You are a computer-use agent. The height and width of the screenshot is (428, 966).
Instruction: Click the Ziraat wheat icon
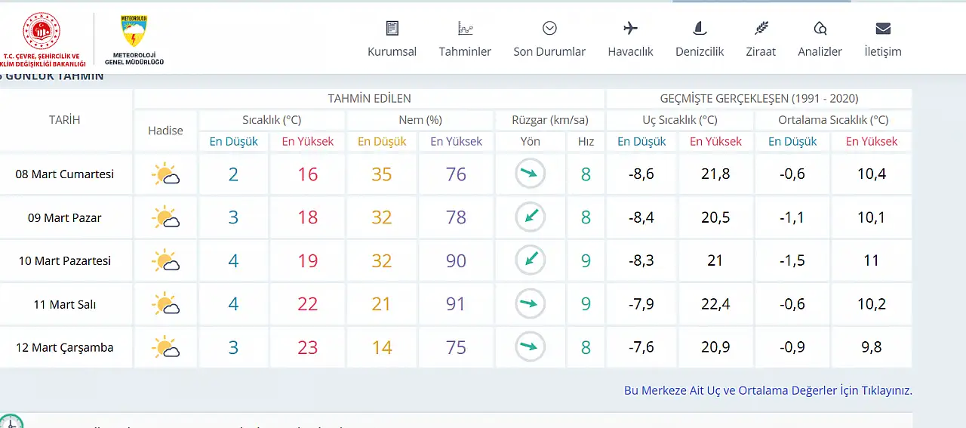(761, 29)
